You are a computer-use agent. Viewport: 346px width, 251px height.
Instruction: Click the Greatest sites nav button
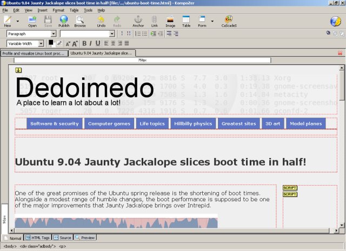239,124
